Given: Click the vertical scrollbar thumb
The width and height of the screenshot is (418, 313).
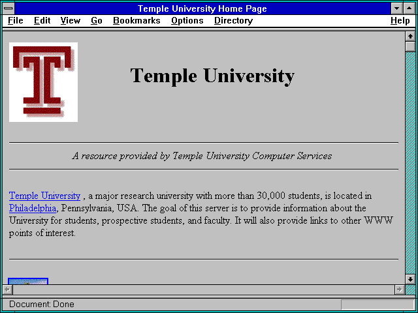Looking at the screenshot, I should (x=410, y=46).
